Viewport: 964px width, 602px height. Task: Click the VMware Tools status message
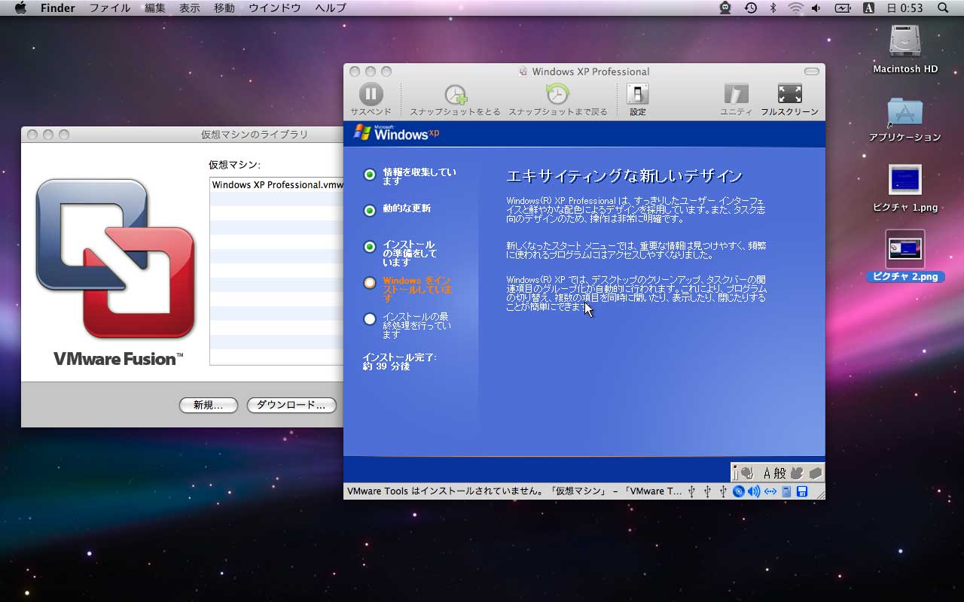tap(514, 491)
